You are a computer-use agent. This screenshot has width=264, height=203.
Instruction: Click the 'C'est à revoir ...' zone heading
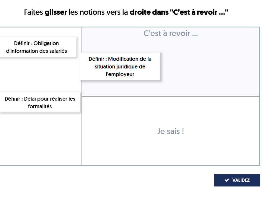[171, 33]
